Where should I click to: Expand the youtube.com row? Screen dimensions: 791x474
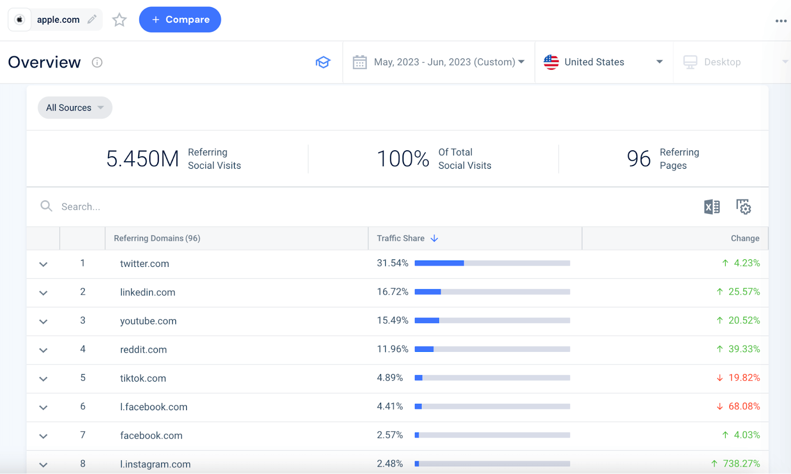(44, 322)
